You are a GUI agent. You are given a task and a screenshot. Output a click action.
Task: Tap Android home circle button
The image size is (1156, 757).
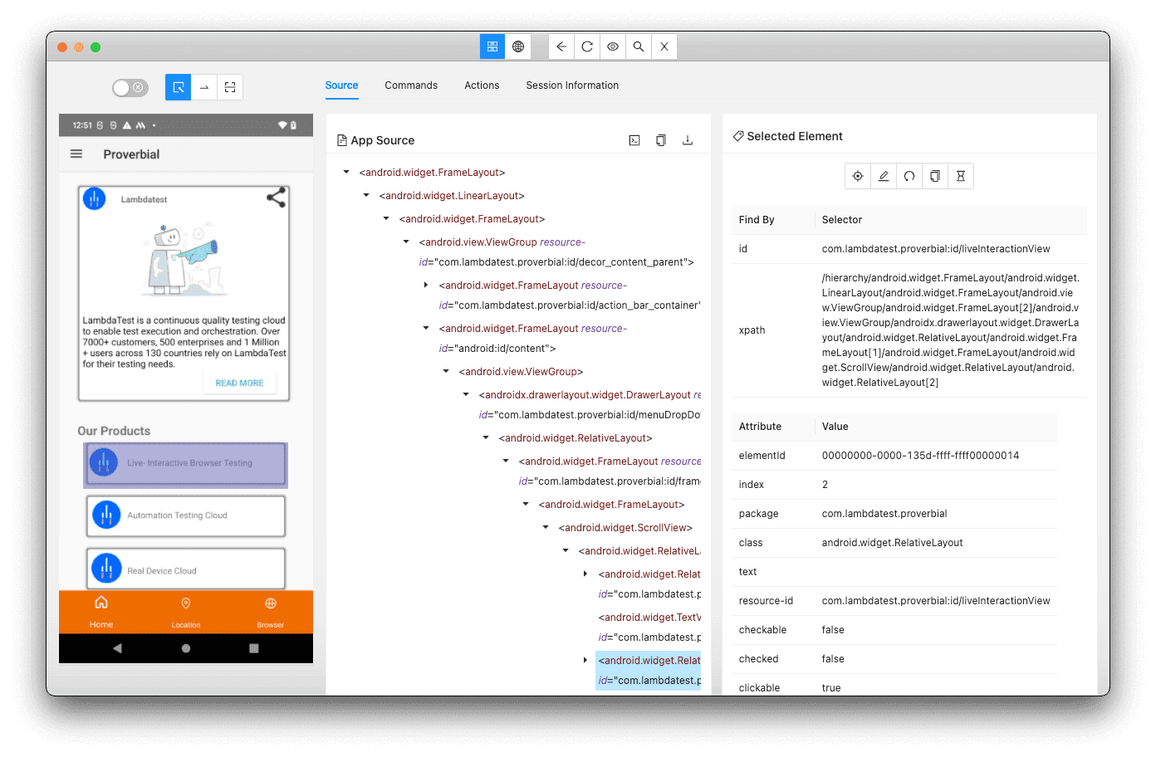coord(186,648)
